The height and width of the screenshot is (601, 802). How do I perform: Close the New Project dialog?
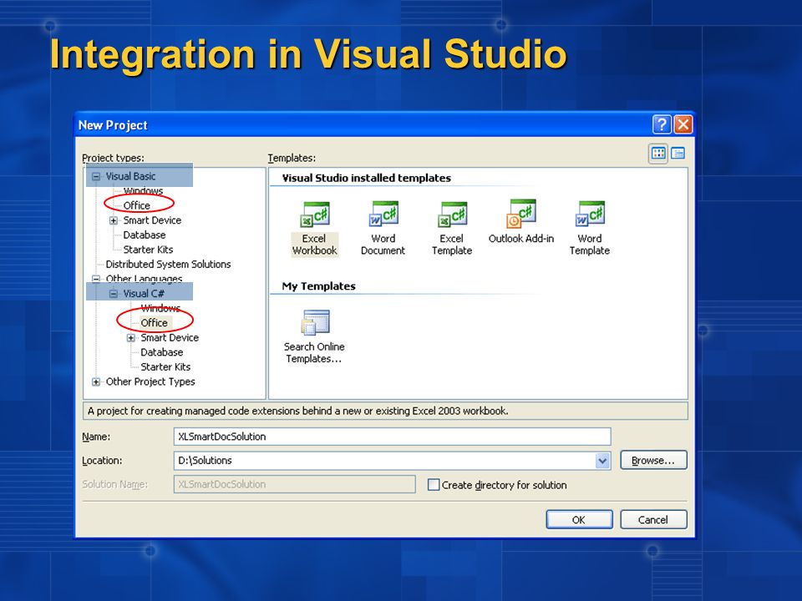[683, 124]
